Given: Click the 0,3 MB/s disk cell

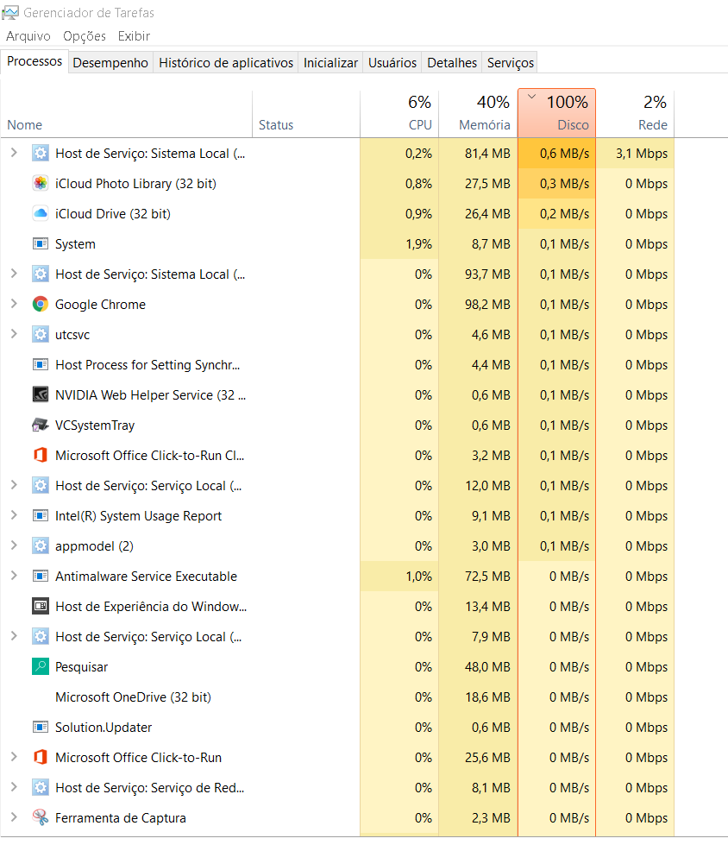Looking at the screenshot, I should tap(556, 184).
